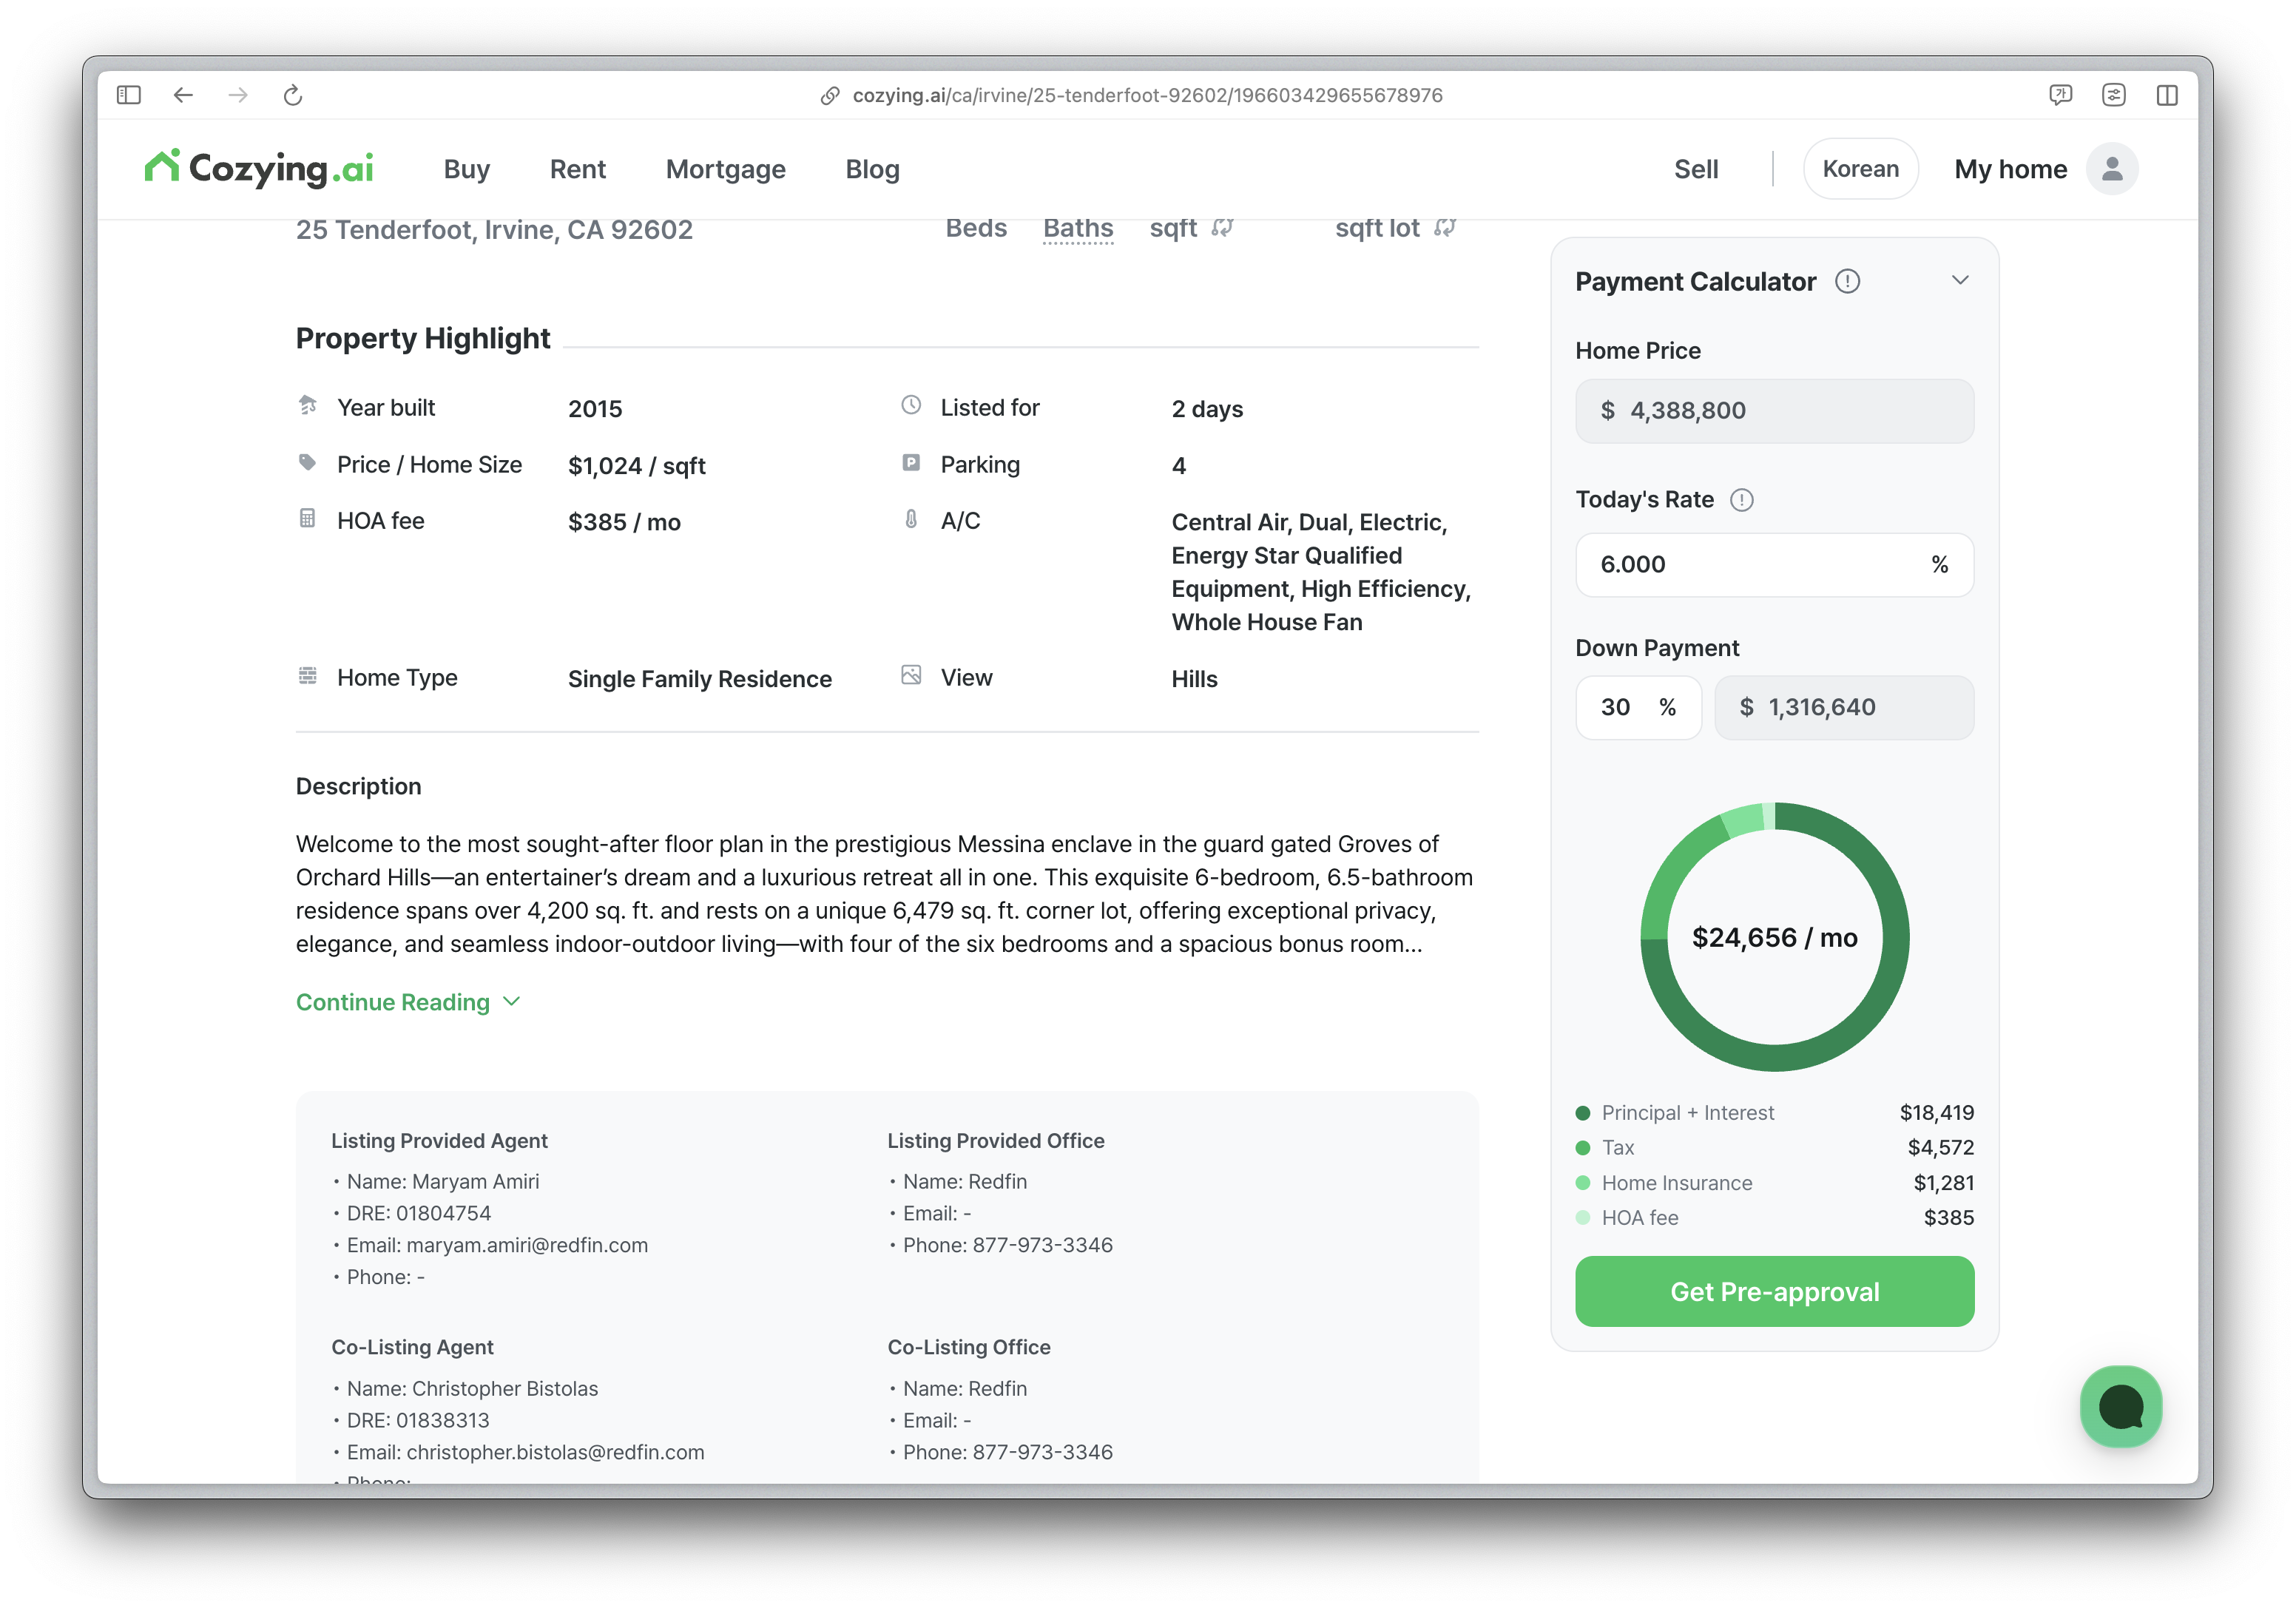Click the email maryam.amiri@redfin.com
Viewport: 2296px width, 1608px height.
coord(527,1245)
